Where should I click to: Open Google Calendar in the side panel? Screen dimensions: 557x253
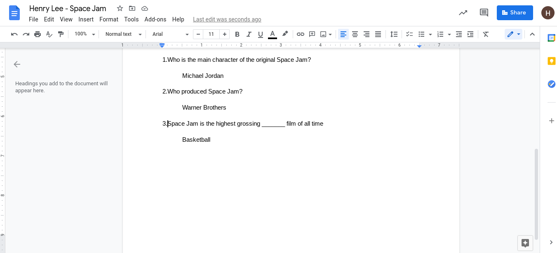[551, 38]
